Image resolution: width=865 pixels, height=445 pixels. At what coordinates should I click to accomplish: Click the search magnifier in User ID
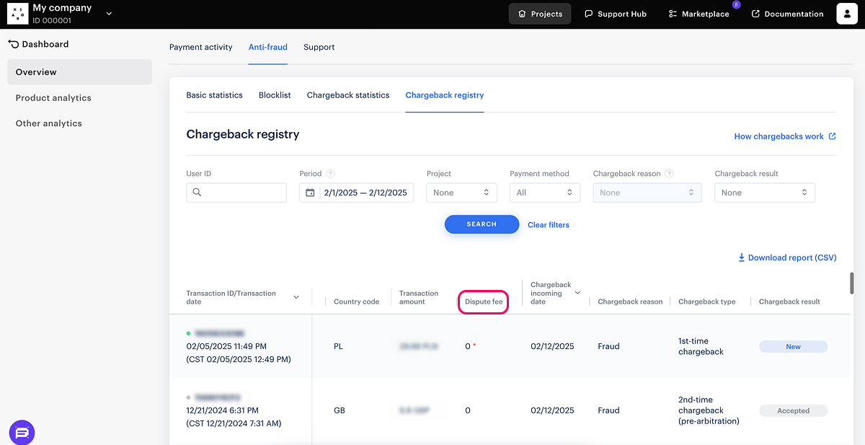(x=197, y=193)
